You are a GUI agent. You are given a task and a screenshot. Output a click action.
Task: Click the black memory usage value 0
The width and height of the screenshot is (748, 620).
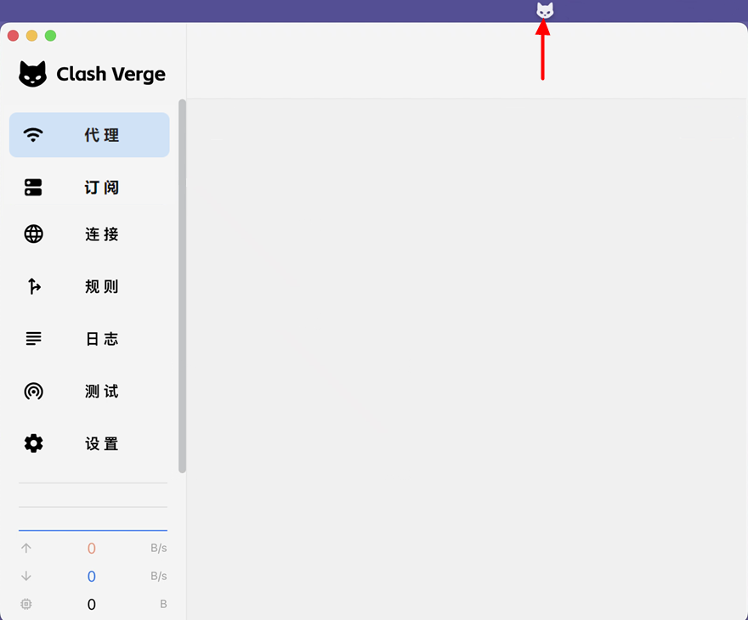pos(92,605)
